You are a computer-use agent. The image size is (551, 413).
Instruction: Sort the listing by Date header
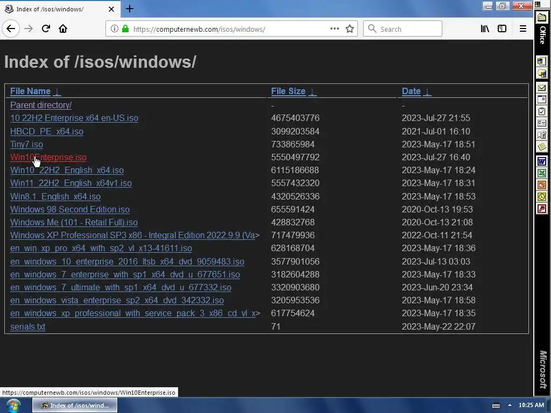point(411,91)
